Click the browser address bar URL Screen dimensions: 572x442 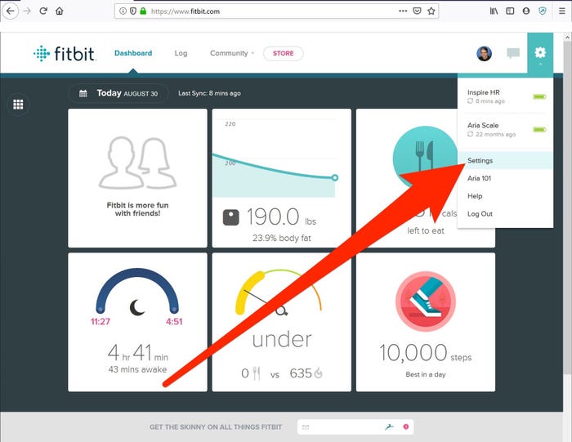[185, 11]
